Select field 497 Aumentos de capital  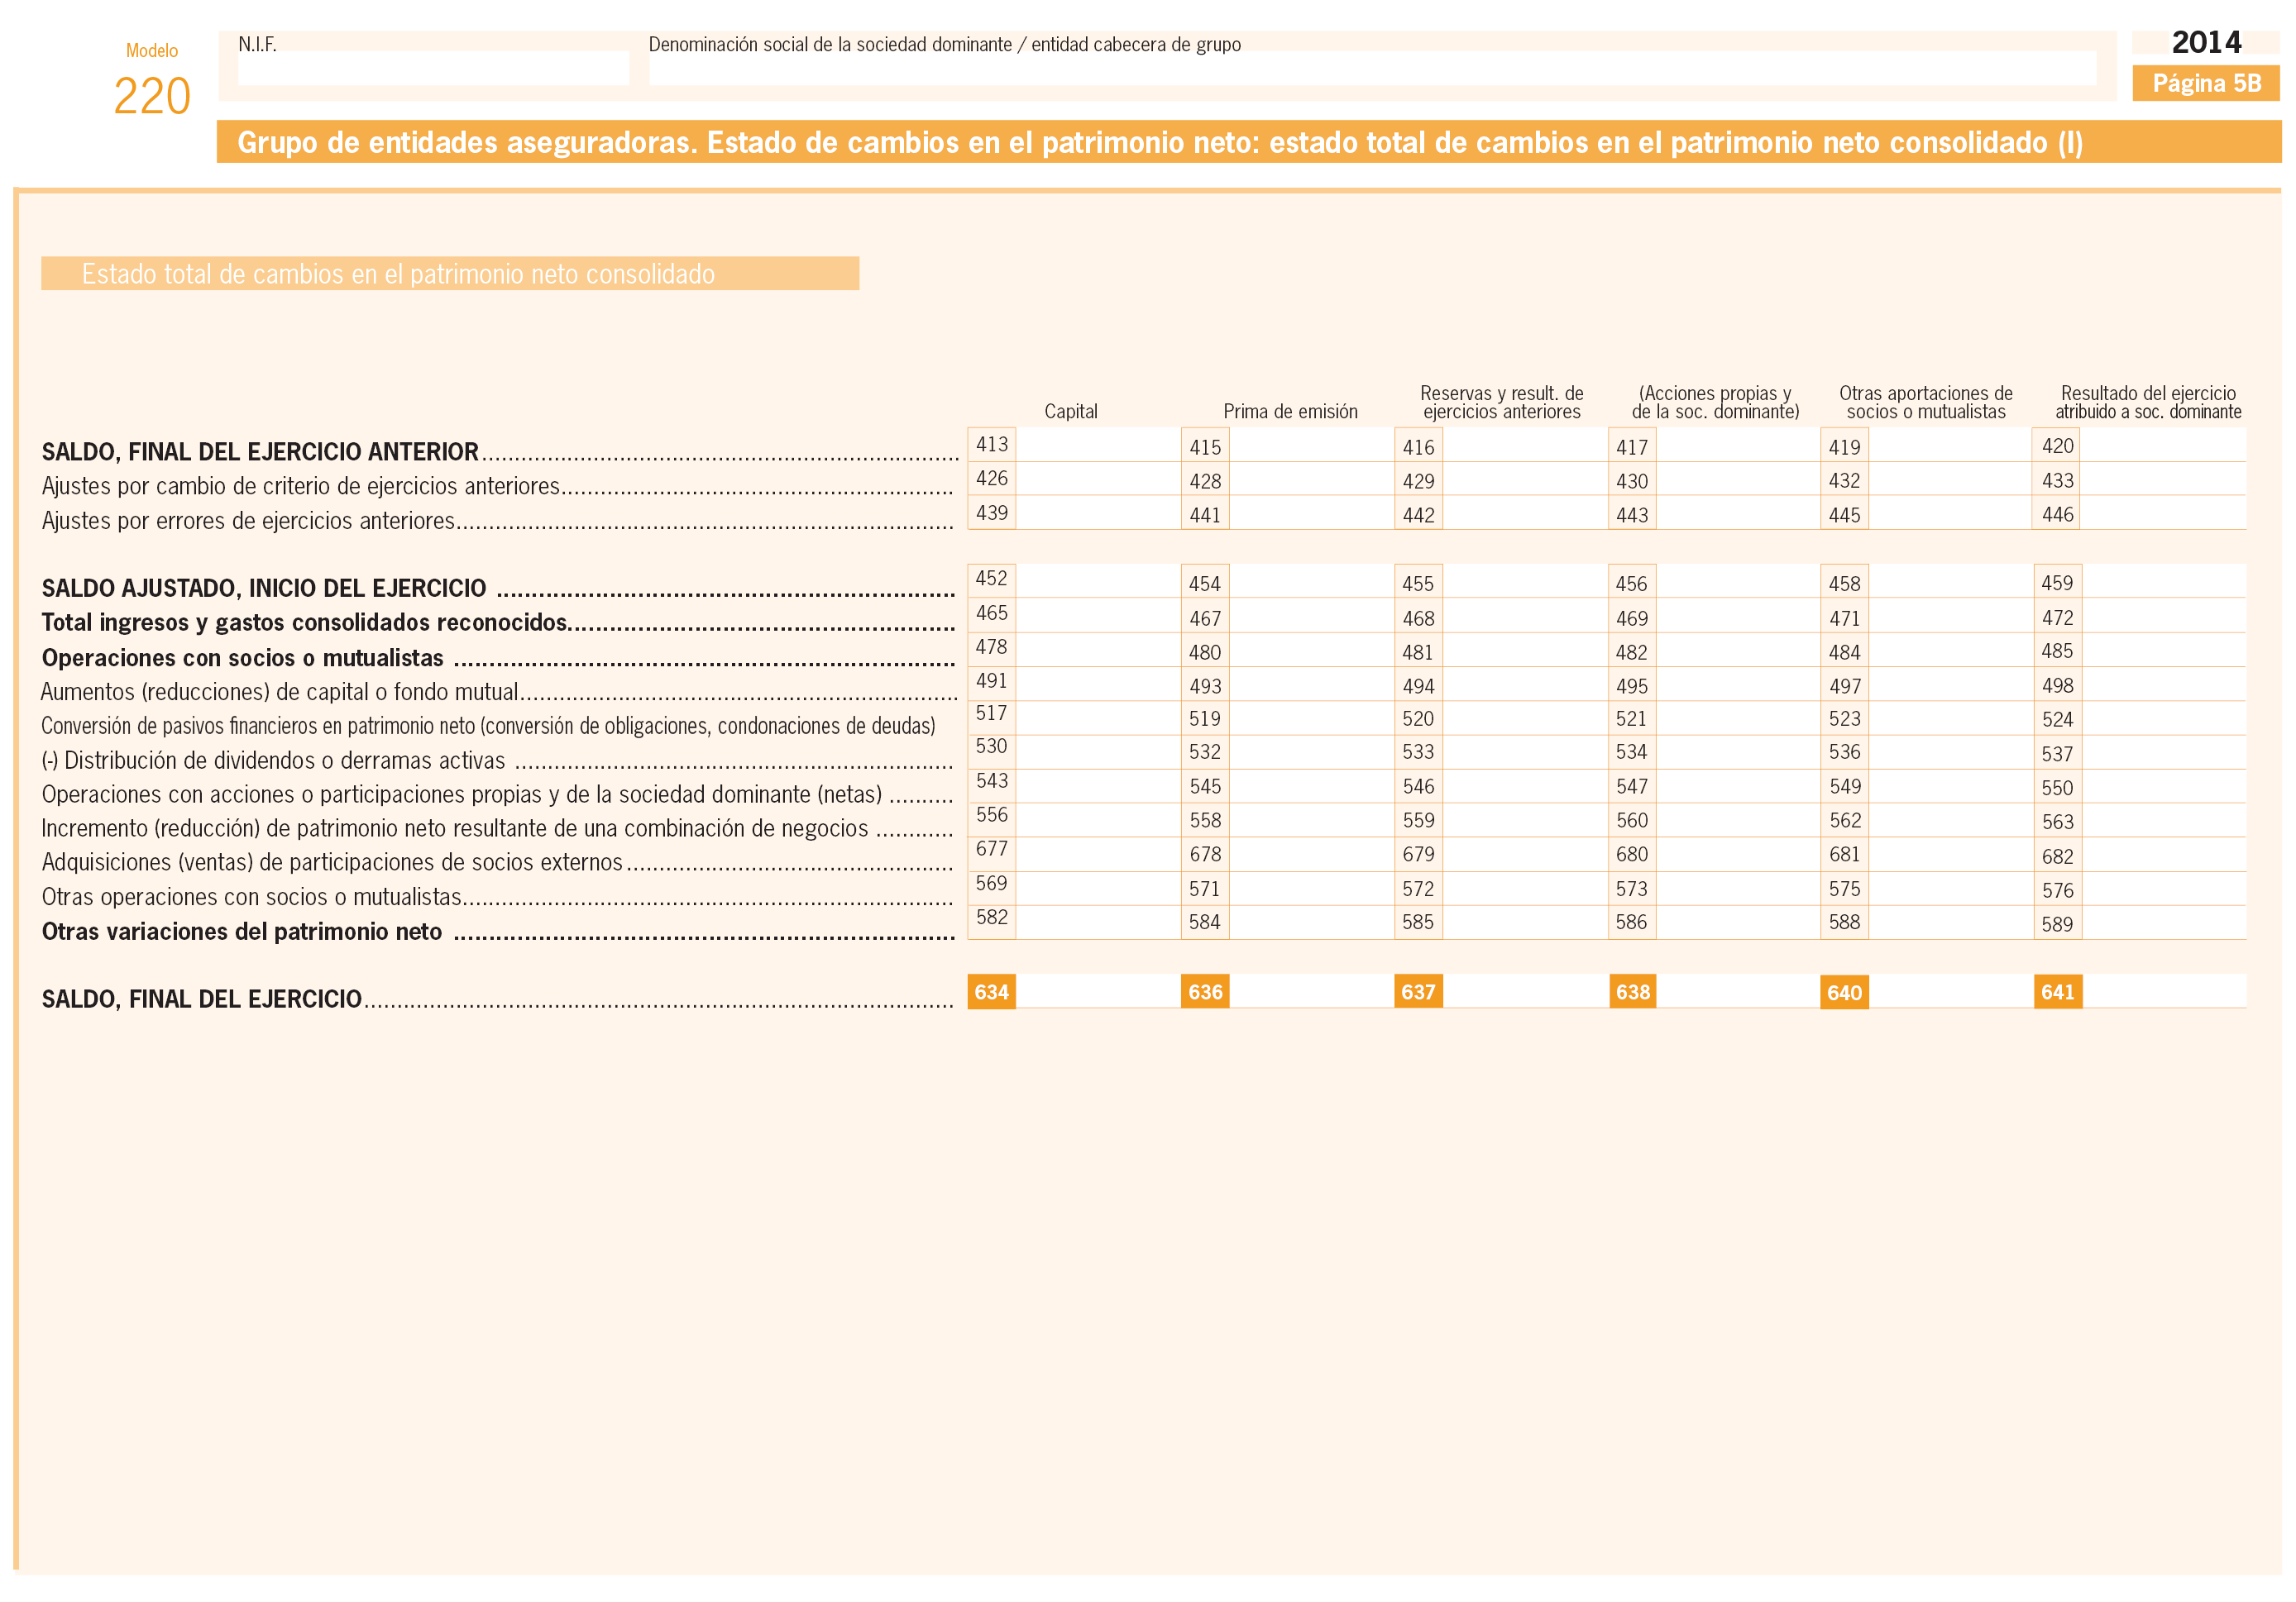click(1950, 684)
